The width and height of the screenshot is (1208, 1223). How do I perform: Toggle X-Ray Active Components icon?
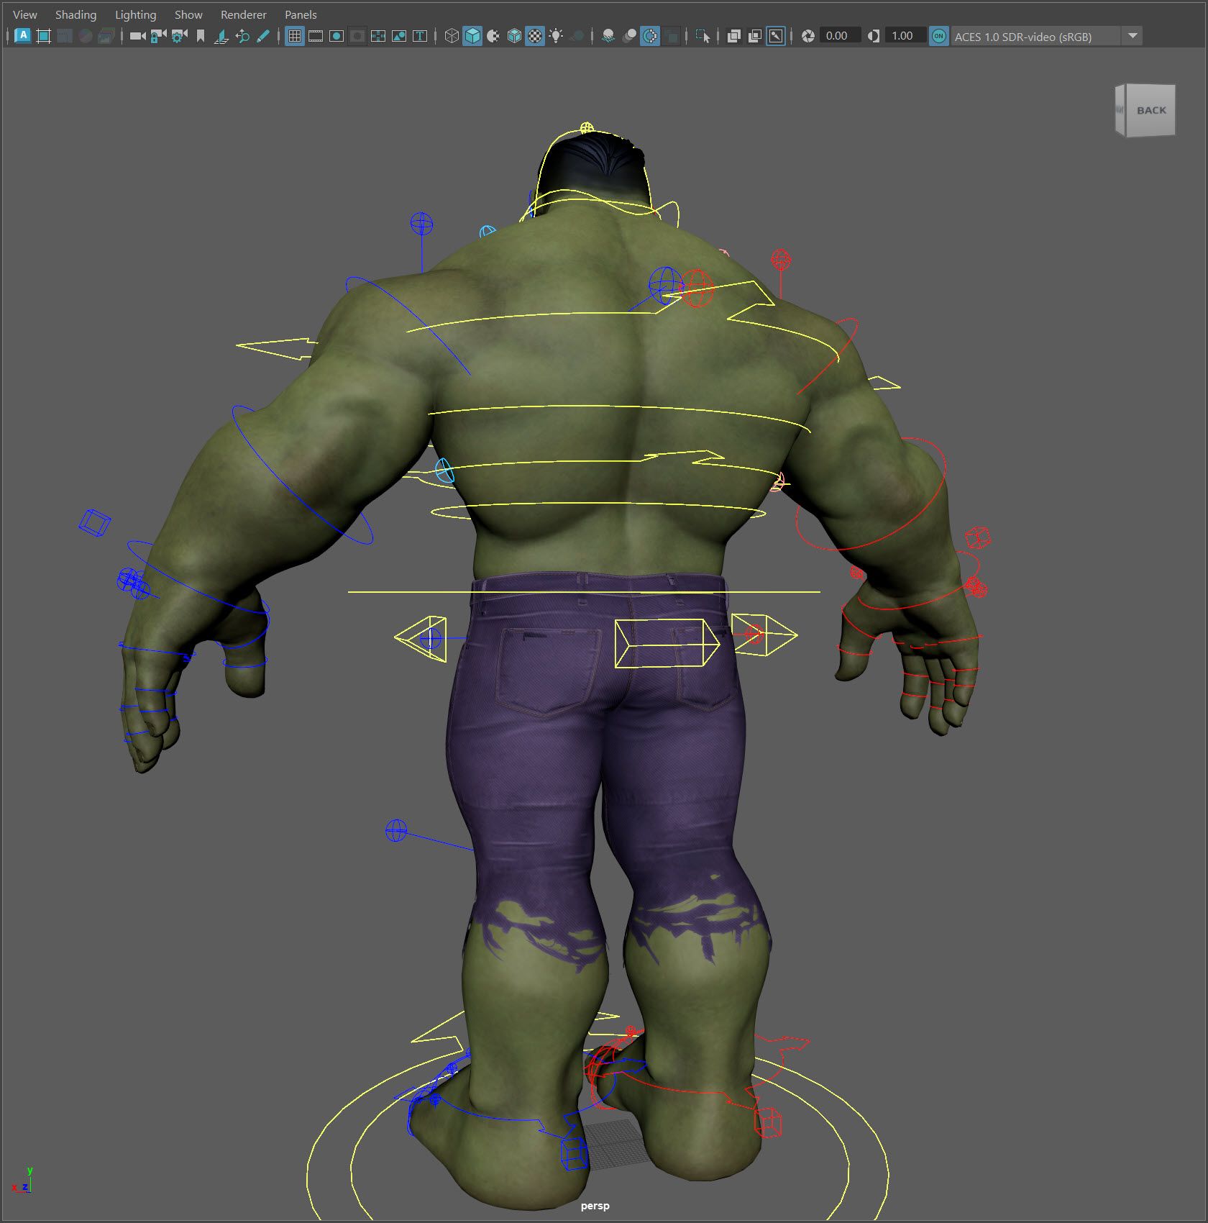[755, 36]
